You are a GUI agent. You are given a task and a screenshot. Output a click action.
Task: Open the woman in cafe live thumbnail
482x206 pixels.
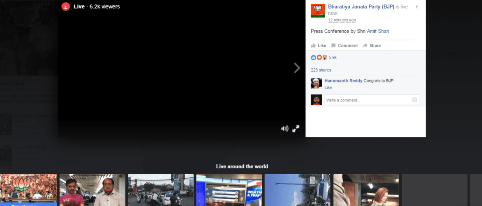(x=366, y=190)
